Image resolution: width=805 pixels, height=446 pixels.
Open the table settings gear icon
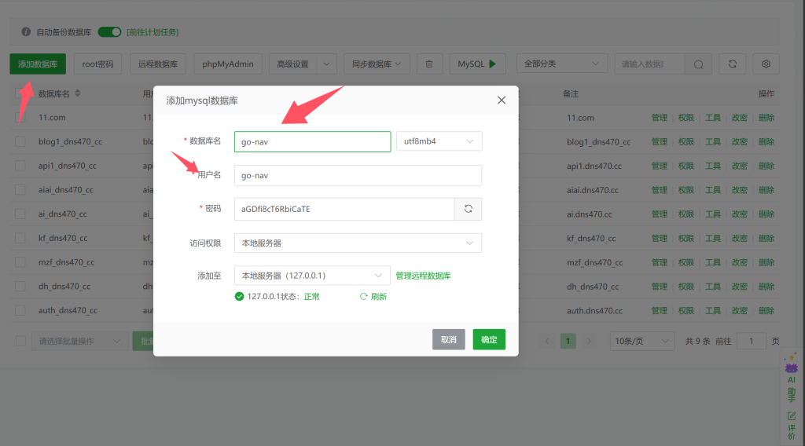click(x=766, y=64)
